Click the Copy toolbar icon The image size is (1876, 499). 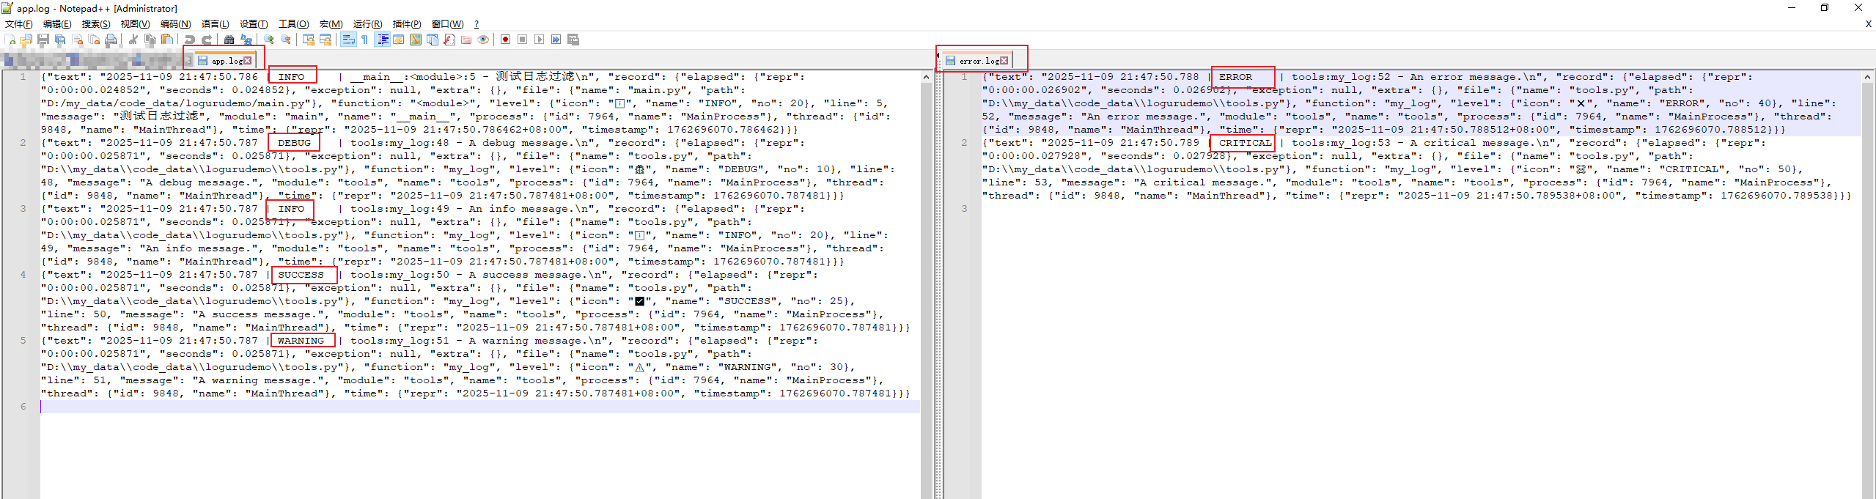tap(150, 40)
